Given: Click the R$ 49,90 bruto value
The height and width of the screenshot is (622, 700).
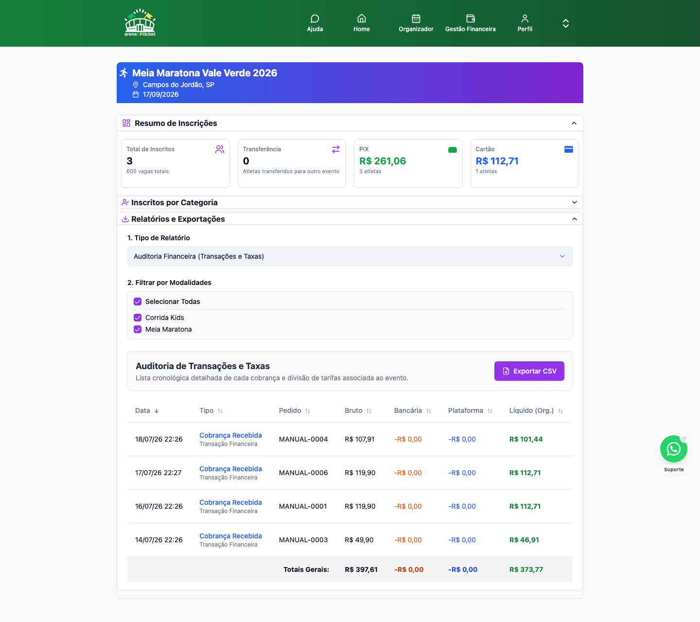Looking at the screenshot, I should coord(359,540).
